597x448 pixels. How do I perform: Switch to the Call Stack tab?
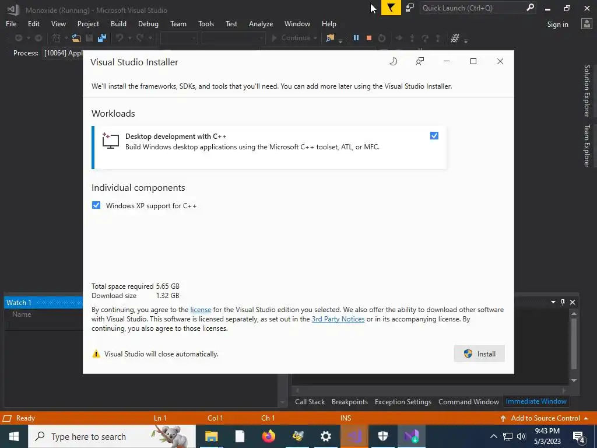310,402
